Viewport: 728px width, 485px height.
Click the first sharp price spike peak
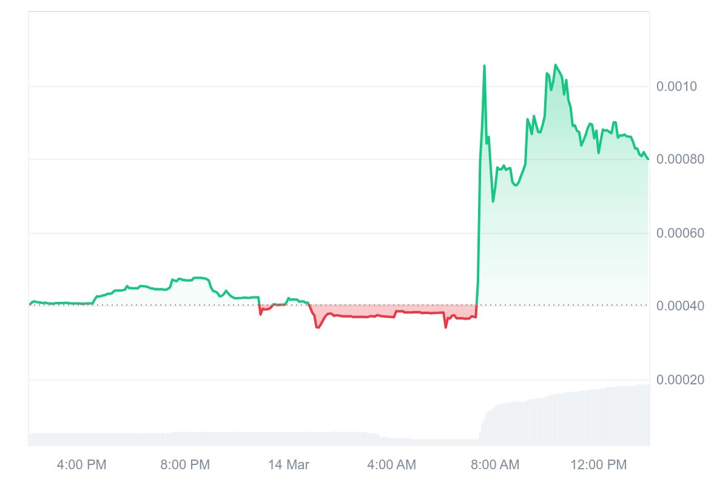click(484, 65)
